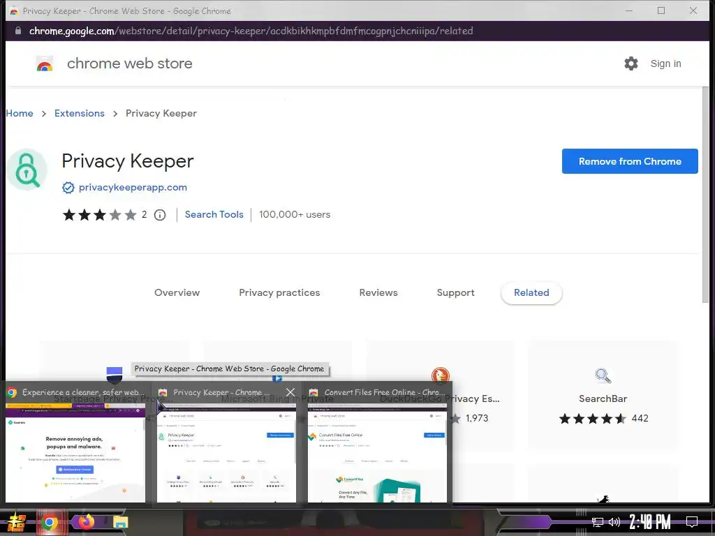The height and width of the screenshot is (536, 715).
Task: Open the rating info circle icon
Action: [x=160, y=215]
